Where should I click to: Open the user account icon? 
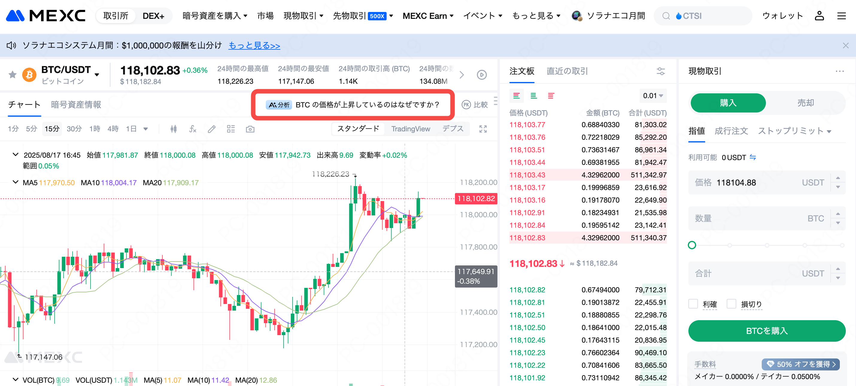point(819,16)
